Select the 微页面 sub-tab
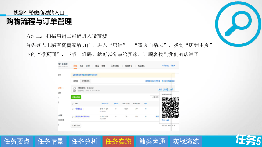This screenshot has width=262, height=147. click(76, 81)
